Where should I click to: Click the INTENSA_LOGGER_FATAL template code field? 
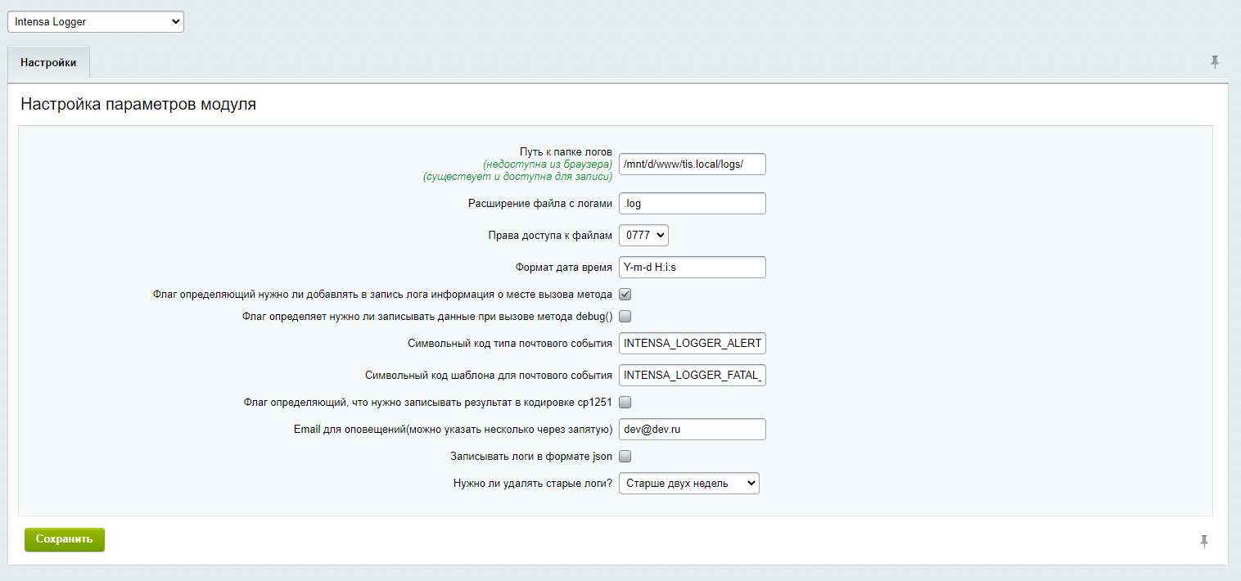tap(692, 376)
